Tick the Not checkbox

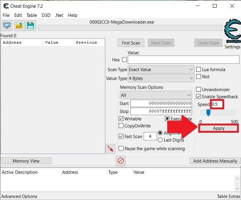tap(198, 76)
